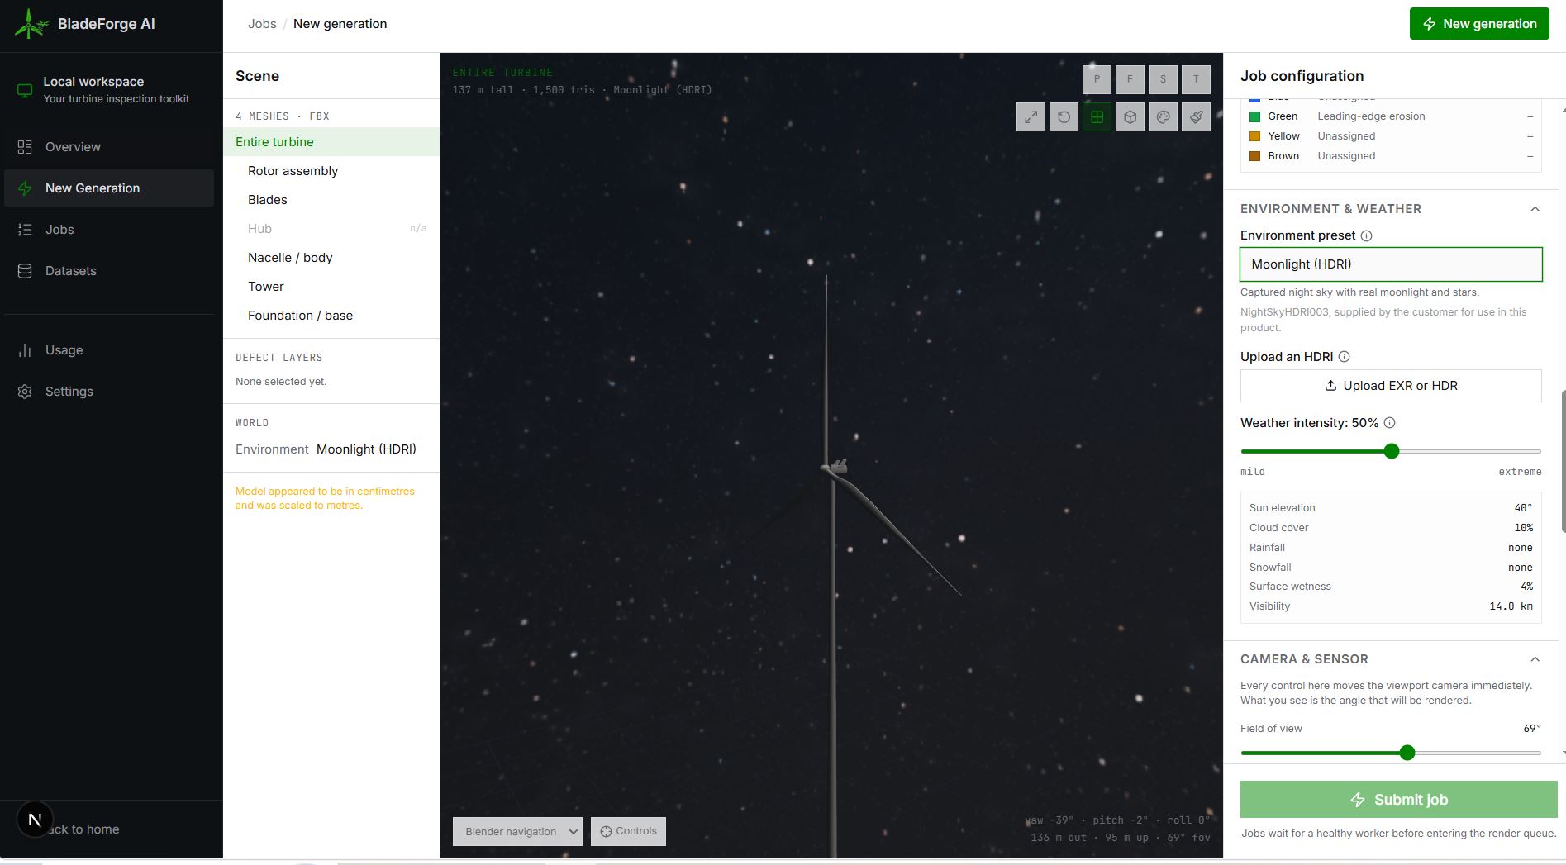This screenshot has width=1566, height=865.
Task: Select Nacelle / body in Scene tree
Action: 331,258
